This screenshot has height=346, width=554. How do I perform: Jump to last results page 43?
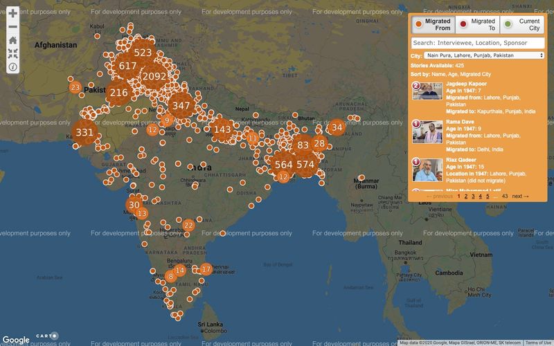click(x=505, y=197)
